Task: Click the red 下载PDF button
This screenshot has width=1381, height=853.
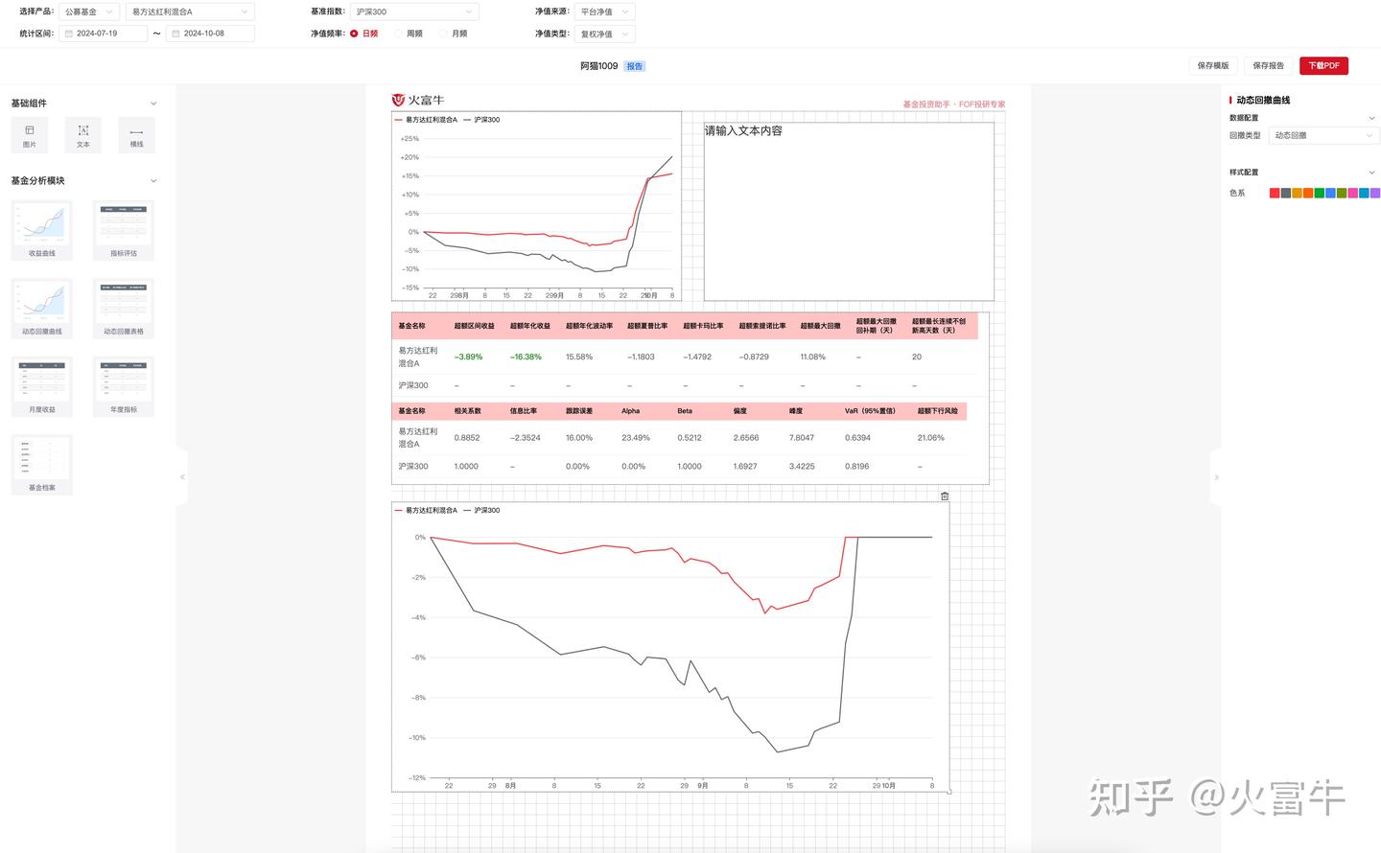Action: (1324, 65)
